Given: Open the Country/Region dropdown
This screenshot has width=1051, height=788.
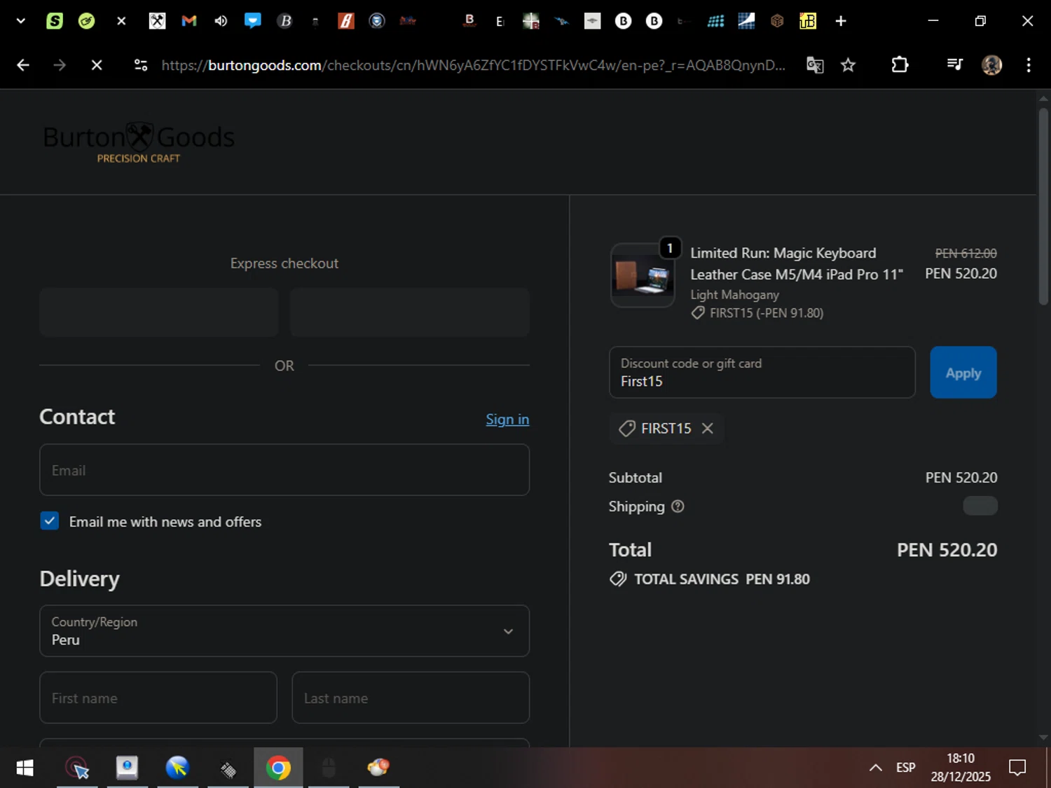Looking at the screenshot, I should pos(284,631).
